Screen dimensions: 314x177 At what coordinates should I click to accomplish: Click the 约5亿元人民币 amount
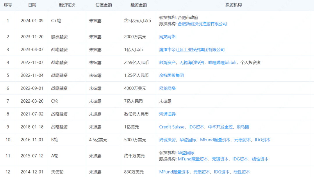(138, 21)
